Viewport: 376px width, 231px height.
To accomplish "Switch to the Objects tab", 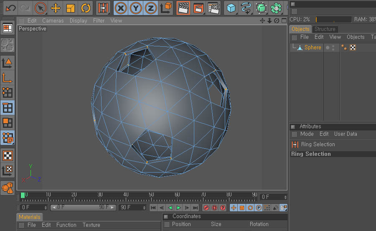I will [300, 29].
